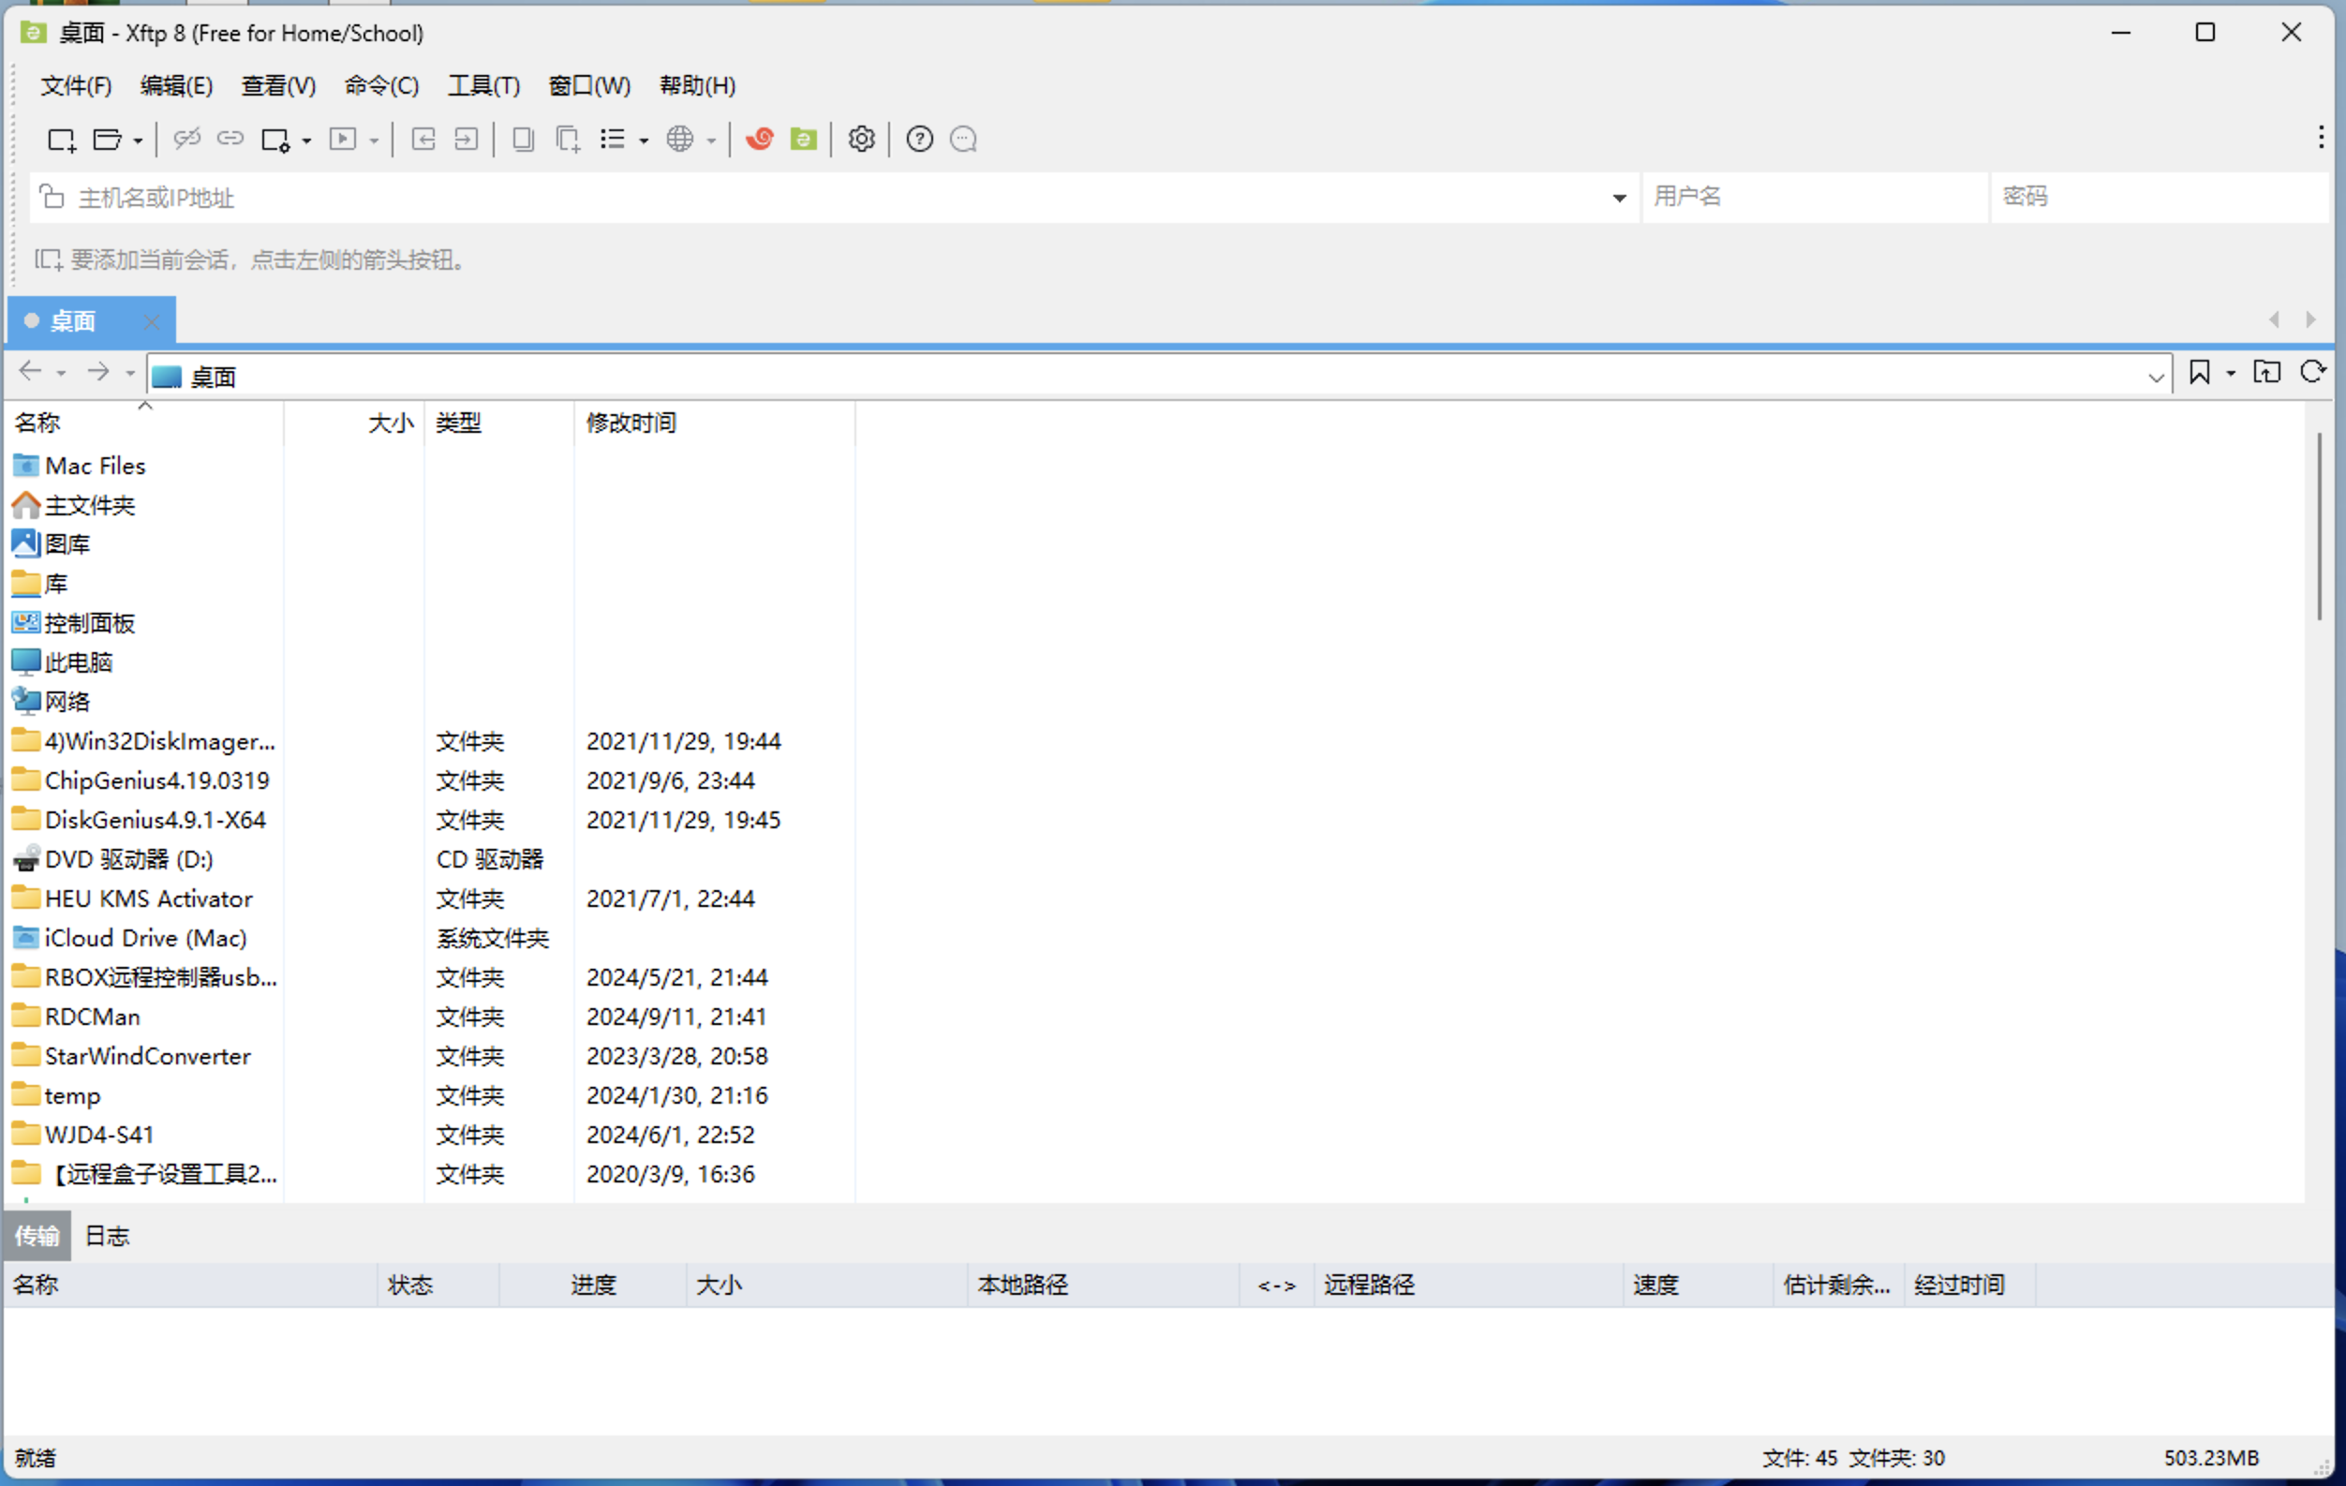Image resolution: width=2346 pixels, height=1486 pixels.
Task: Open the 帮助(H) menu
Action: pyautogui.click(x=698, y=86)
